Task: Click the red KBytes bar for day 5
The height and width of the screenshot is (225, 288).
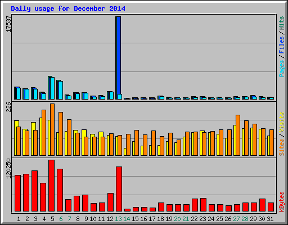Action: coord(51,186)
